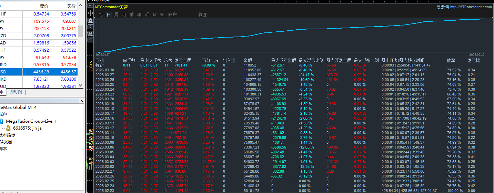The width and height of the screenshot is (494, 193).
Task: Select the 6636575: jin ja account
Action: pos(28,128)
